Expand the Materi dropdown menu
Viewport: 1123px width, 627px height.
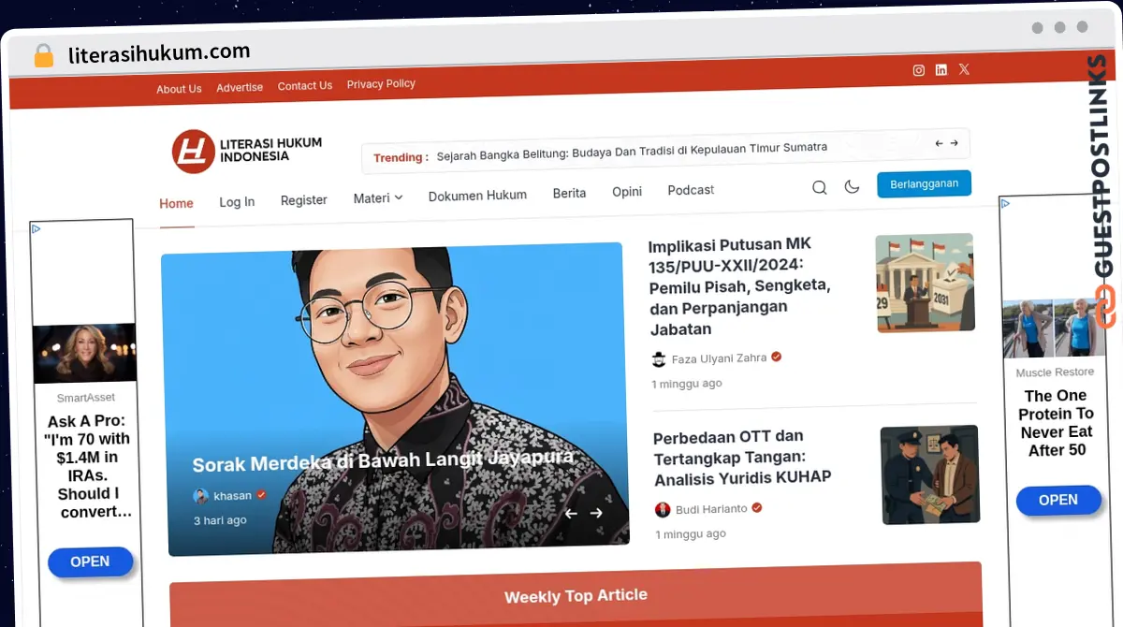[x=377, y=197]
